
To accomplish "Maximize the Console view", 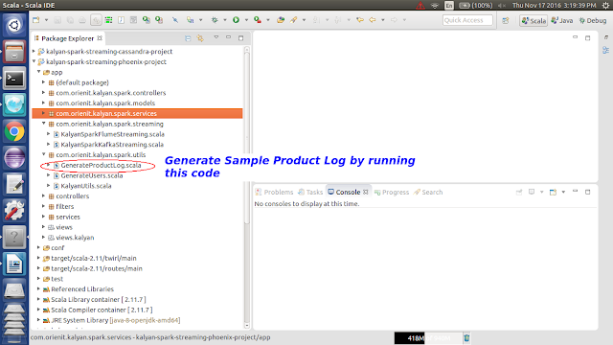I will 587,192.
